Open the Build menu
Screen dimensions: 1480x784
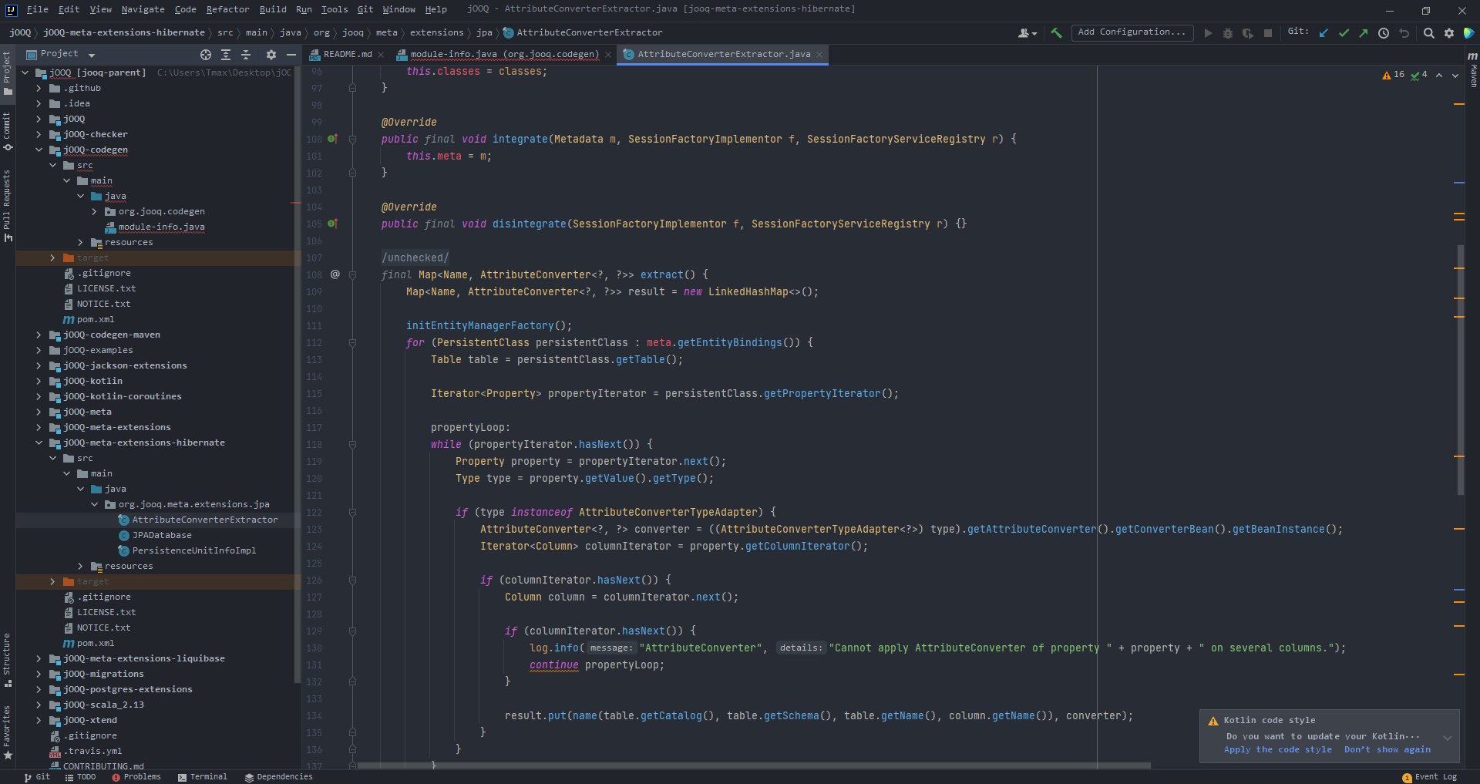click(273, 9)
